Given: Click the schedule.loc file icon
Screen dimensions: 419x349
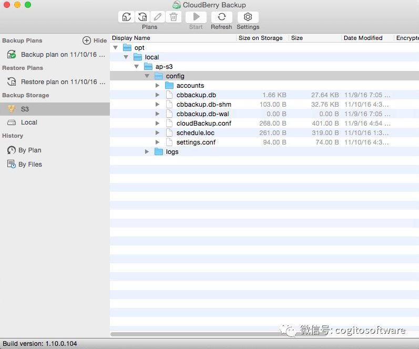Looking at the screenshot, I should pos(169,133).
